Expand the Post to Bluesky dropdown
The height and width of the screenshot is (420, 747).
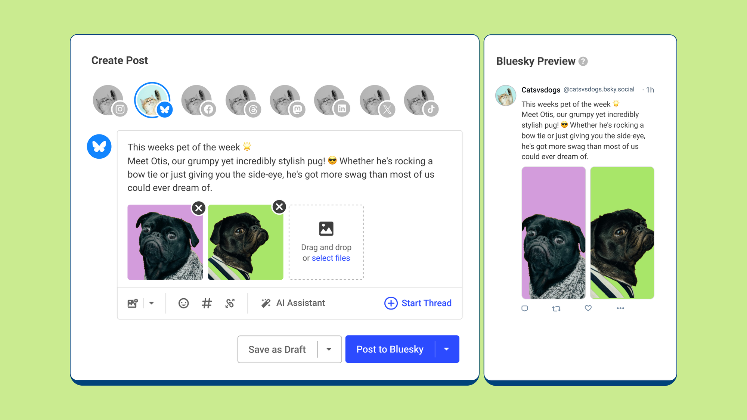(446, 349)
